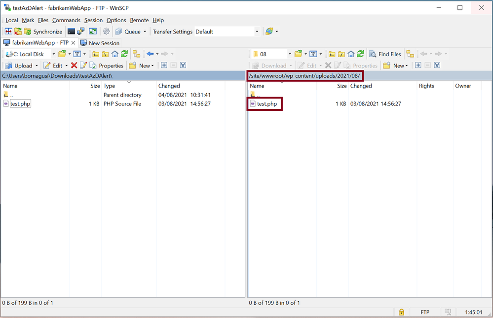The width and height of the screenshot is (493, 318).
Task: Click the Find Files button
Action: 385,54
